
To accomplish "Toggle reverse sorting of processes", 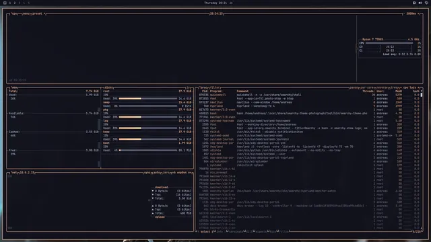I will pyautogui.click(x=382, y=87).
